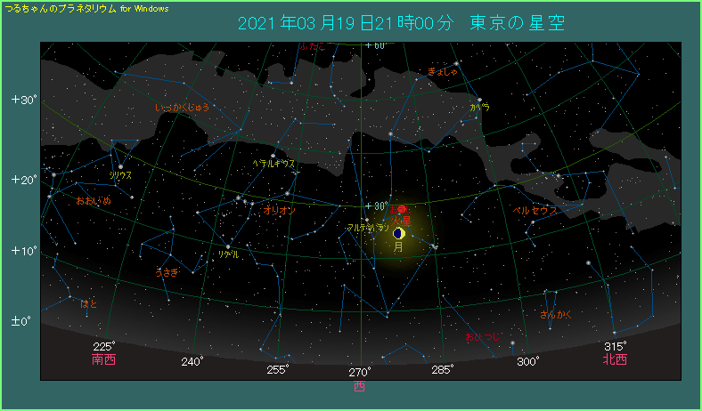This screenshot has height=411, width=702.
Task: Select the Betelgeuse (ベテルギウス) star
Action: click(273, 155)
